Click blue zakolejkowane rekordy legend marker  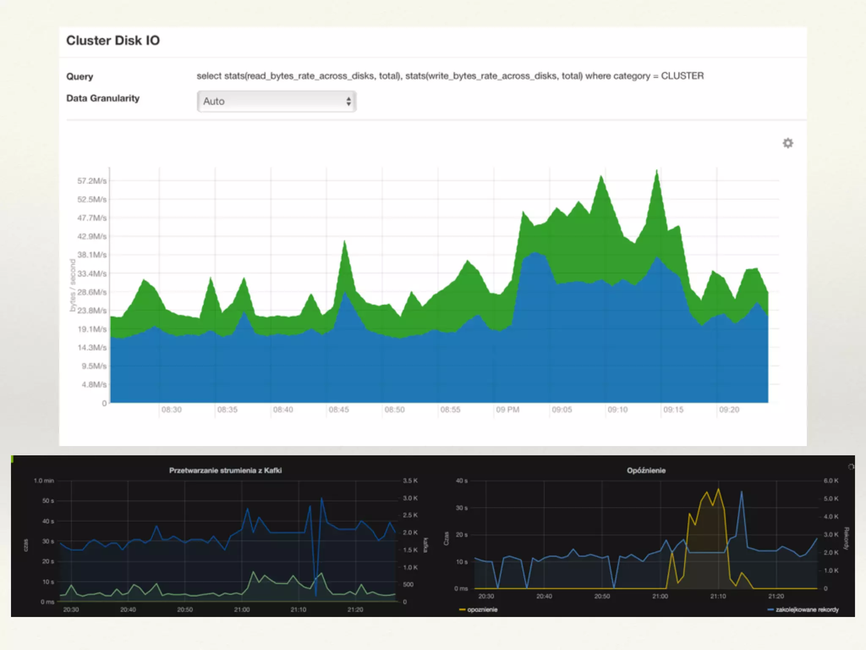tap(770, 610)
